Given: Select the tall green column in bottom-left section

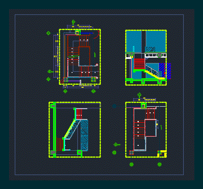Looking at the screenshot, I should pyautogui.click(x=54, y=130).
